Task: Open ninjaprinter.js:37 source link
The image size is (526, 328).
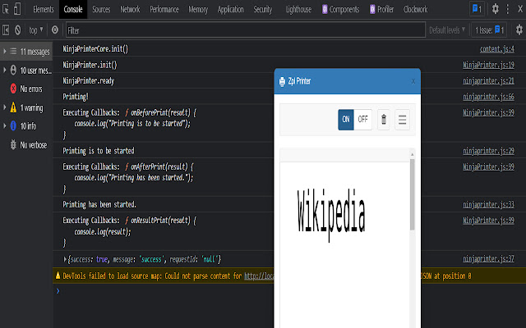Action: tap(488, 259)
